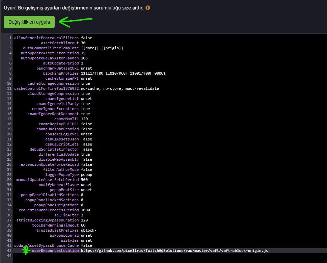Select the autoUpdatePeriod setting name
The width and height of the screenshot is (327, 263).
(x=61, y=63)
